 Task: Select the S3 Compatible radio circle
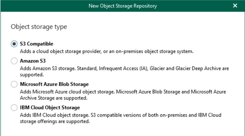tap(14, 44)
